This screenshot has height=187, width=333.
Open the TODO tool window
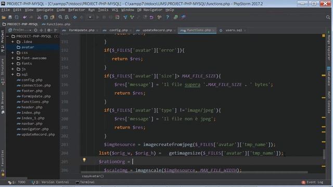[x=17, y=182]
